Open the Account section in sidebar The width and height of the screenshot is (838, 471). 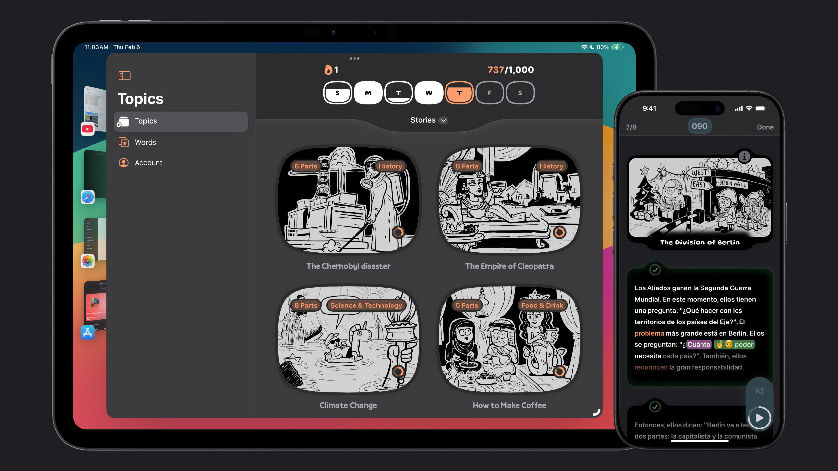(x=148, y=162)
